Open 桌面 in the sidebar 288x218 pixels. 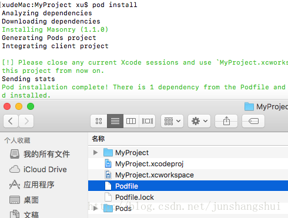24,200
